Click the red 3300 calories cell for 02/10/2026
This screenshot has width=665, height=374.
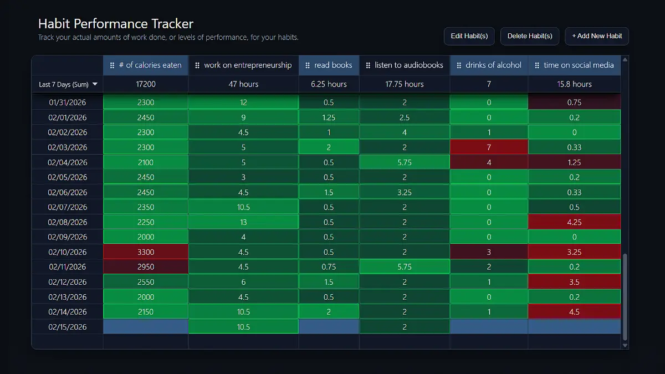click(145, 252)
